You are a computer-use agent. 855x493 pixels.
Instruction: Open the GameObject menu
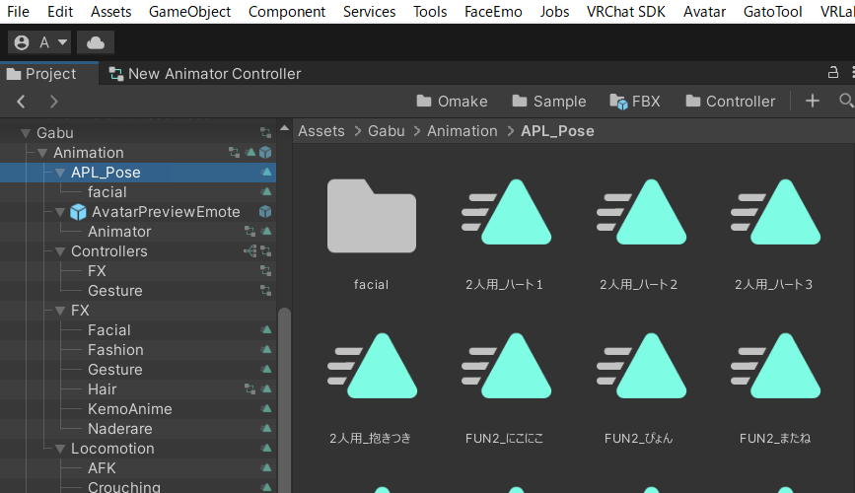tap(189, 12)
